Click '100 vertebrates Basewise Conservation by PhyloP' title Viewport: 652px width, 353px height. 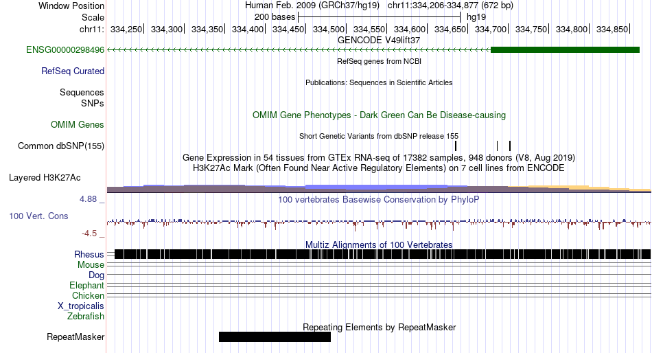pyautogui.click(x=379, y=200)
